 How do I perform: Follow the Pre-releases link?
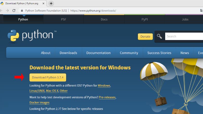pos(107,97)
